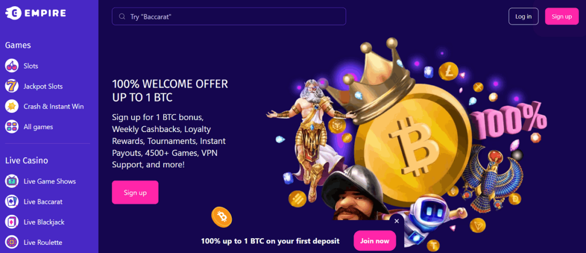Focus the Try "Baccarat" search field
The image size is (586, 253).
tap(229, 17)
